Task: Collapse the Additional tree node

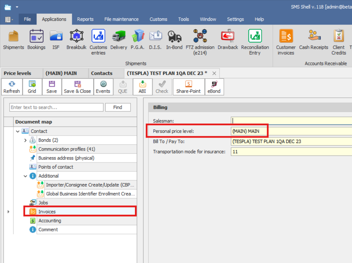Action: pos(25,176)
